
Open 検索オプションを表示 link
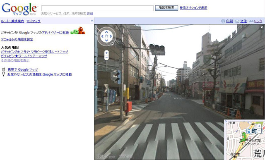[x=193, y=8]
